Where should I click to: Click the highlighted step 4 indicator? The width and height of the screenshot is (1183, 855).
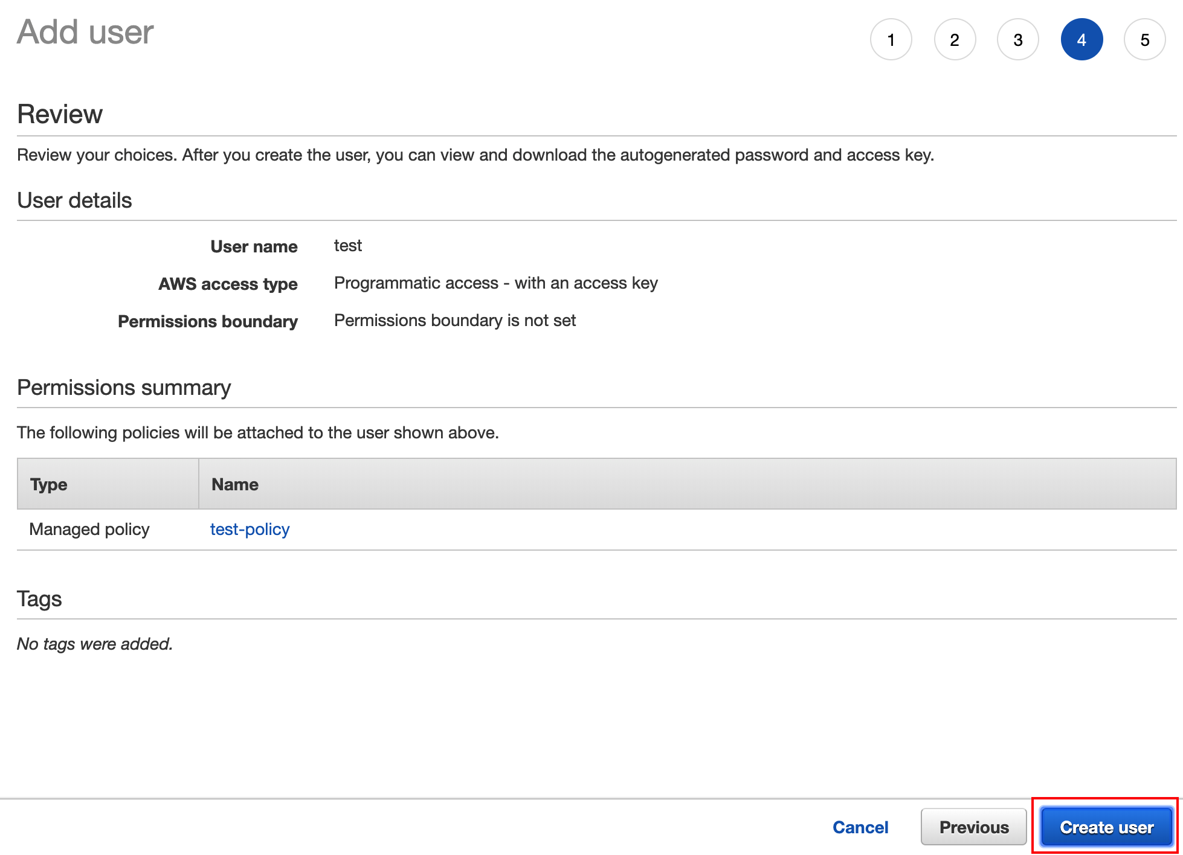pyautogui.click(x=1081, y=40)
